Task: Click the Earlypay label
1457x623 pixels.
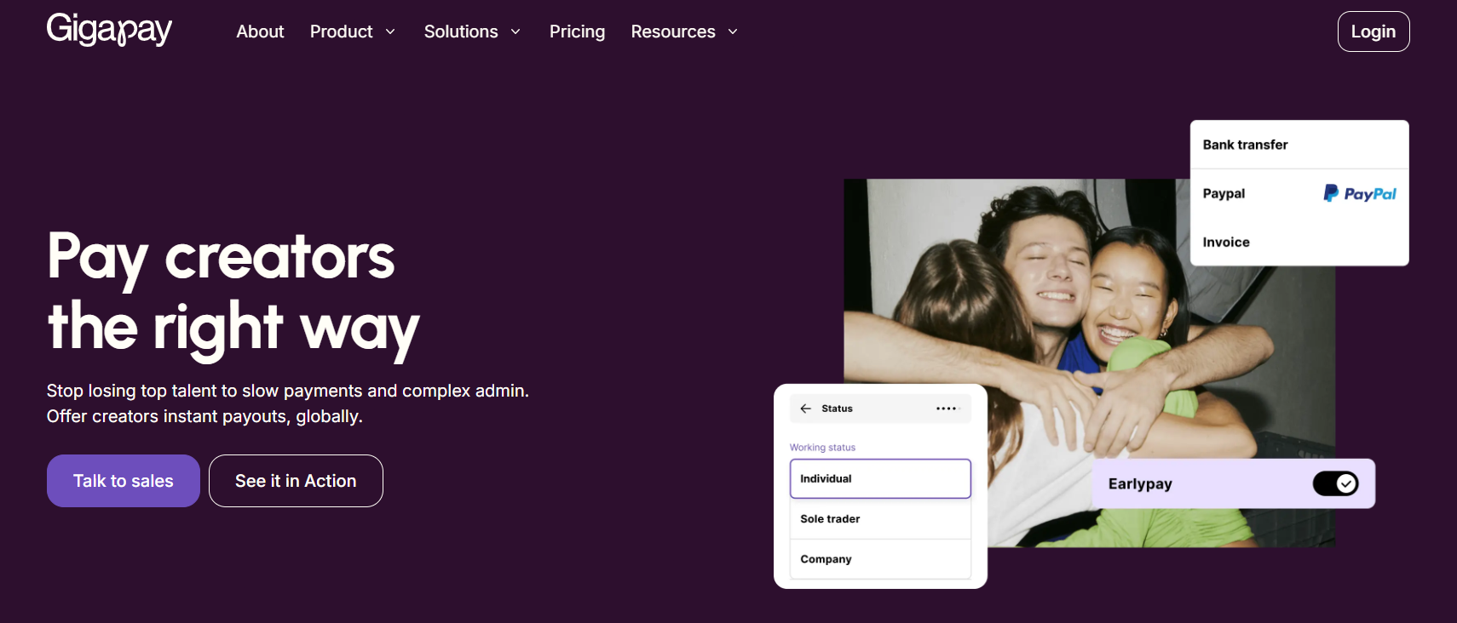Action: 1140,484
